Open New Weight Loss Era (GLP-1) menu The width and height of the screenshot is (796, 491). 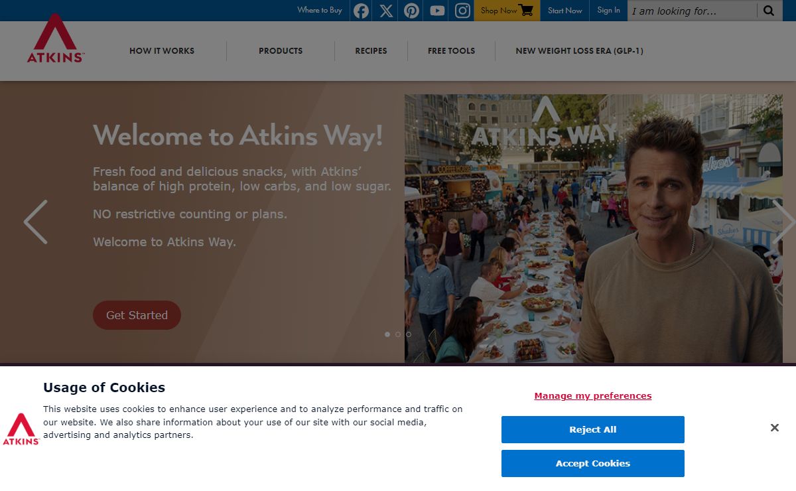[x=580, y=51]
